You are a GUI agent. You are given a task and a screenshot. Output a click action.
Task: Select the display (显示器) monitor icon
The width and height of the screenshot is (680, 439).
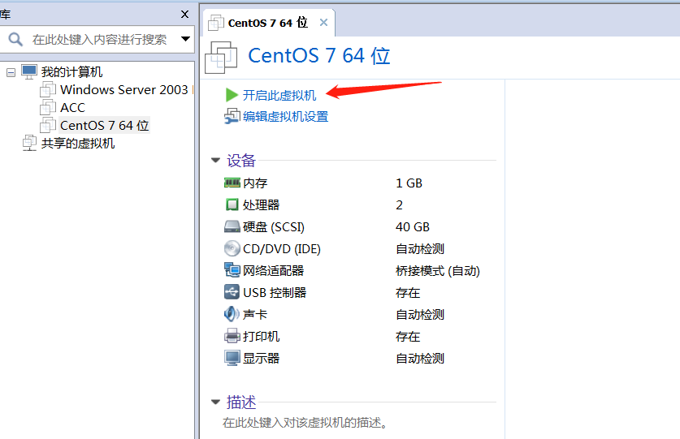pyautogui.click(x=232, y=358)
